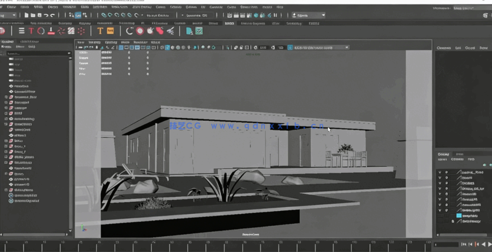492x252 pixels.
Task: Click the cyan color swatch in layer list
Action: click(459, 216)
